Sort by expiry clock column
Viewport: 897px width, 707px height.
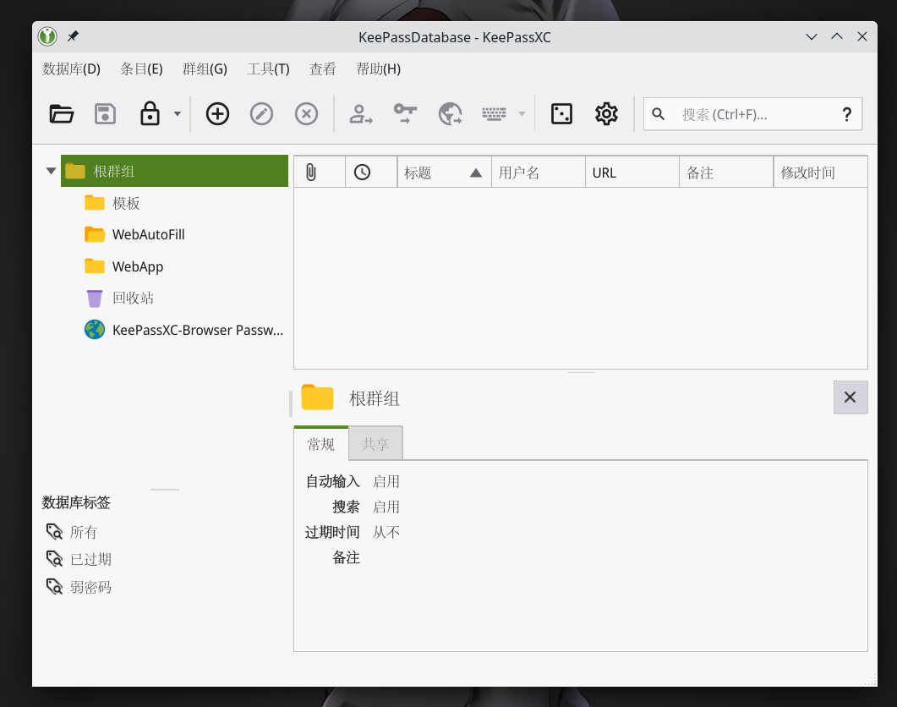(x=370, y=172)
